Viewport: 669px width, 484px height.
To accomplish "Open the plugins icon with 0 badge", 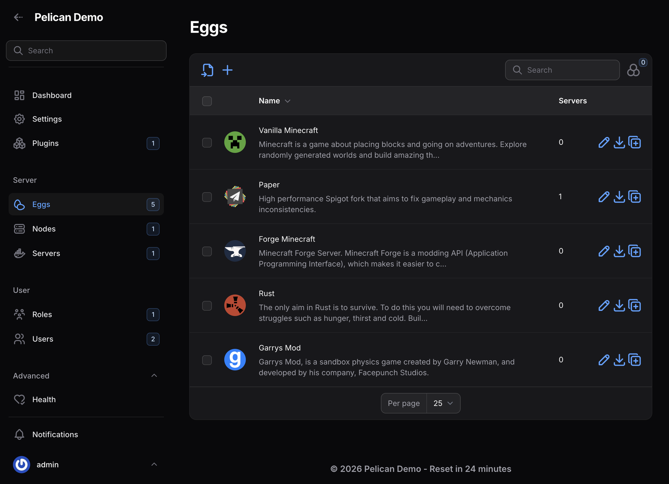I will point(633,70).
